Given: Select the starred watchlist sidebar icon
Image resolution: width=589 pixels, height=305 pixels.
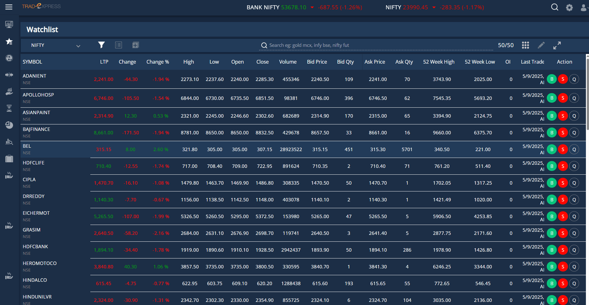Looking at the screenshot, I should pyautogui.click(x=9, y=41).
